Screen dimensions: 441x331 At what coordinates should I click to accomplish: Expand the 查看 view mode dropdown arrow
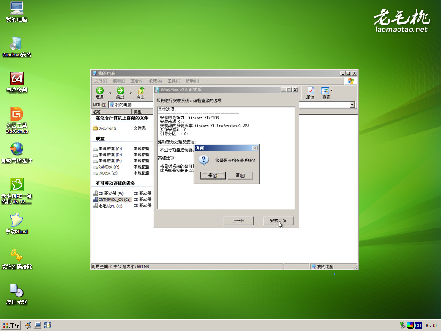(332, 91)
